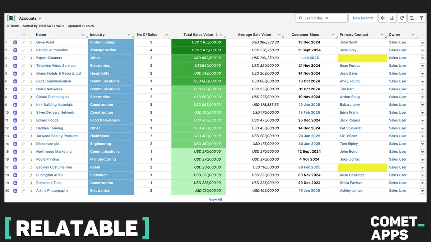
Task: Click the paperclip icon for Eckard Foods
Action: [x=23, y=120]
